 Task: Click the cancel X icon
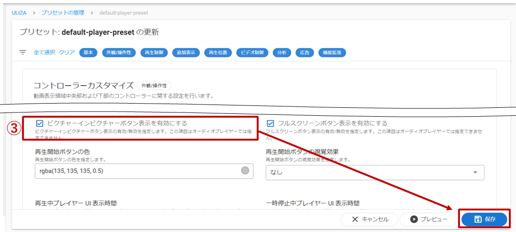click(355, 219)
